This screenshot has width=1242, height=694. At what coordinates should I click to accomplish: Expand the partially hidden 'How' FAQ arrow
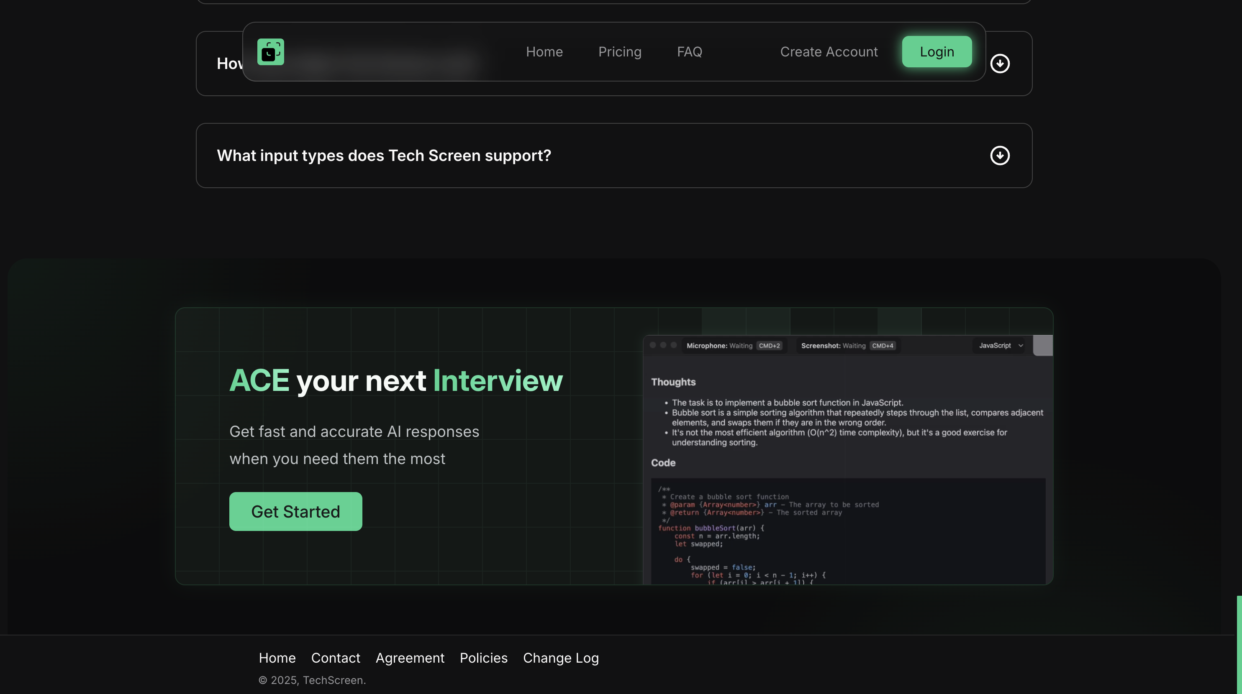click(x=999, y=64)
